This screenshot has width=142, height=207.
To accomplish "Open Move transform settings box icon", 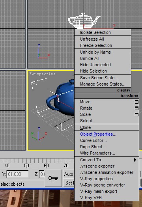I will point(136,102).
